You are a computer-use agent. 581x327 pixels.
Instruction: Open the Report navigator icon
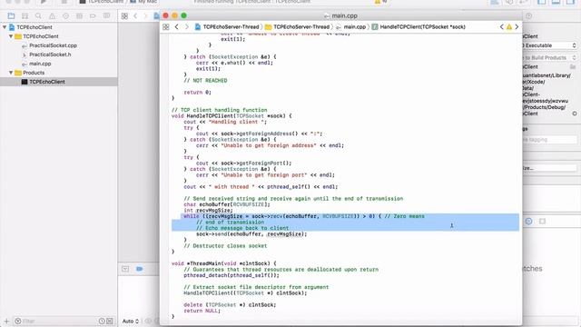pyautogui.click(x=106, y=16)
